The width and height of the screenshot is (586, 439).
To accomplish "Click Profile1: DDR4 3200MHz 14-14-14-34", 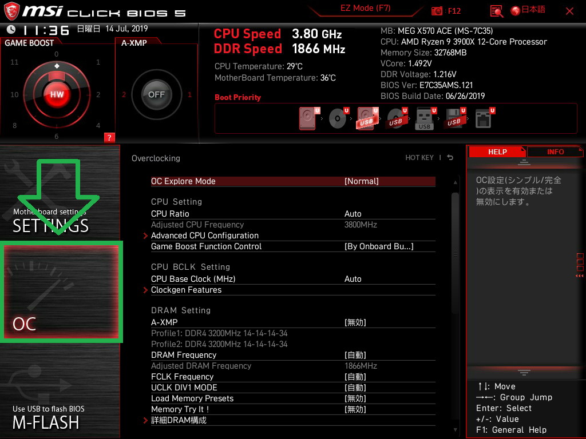I will pyautogui.click(x=219, y=333).
